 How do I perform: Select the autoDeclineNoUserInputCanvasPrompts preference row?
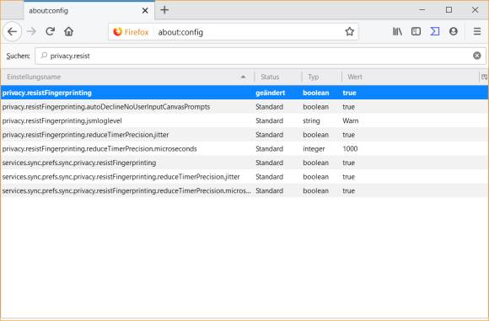click(244, 107)
